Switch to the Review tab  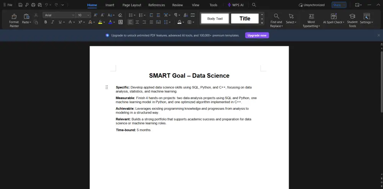click(x=177, y=5)
